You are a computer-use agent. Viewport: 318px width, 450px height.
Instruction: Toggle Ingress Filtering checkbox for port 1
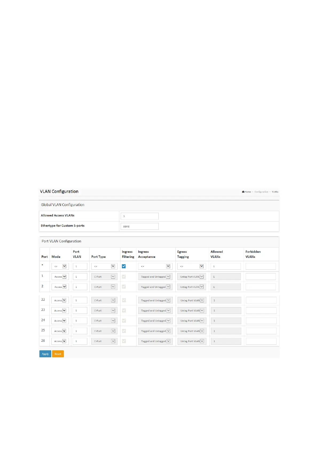tap(124, 277)
